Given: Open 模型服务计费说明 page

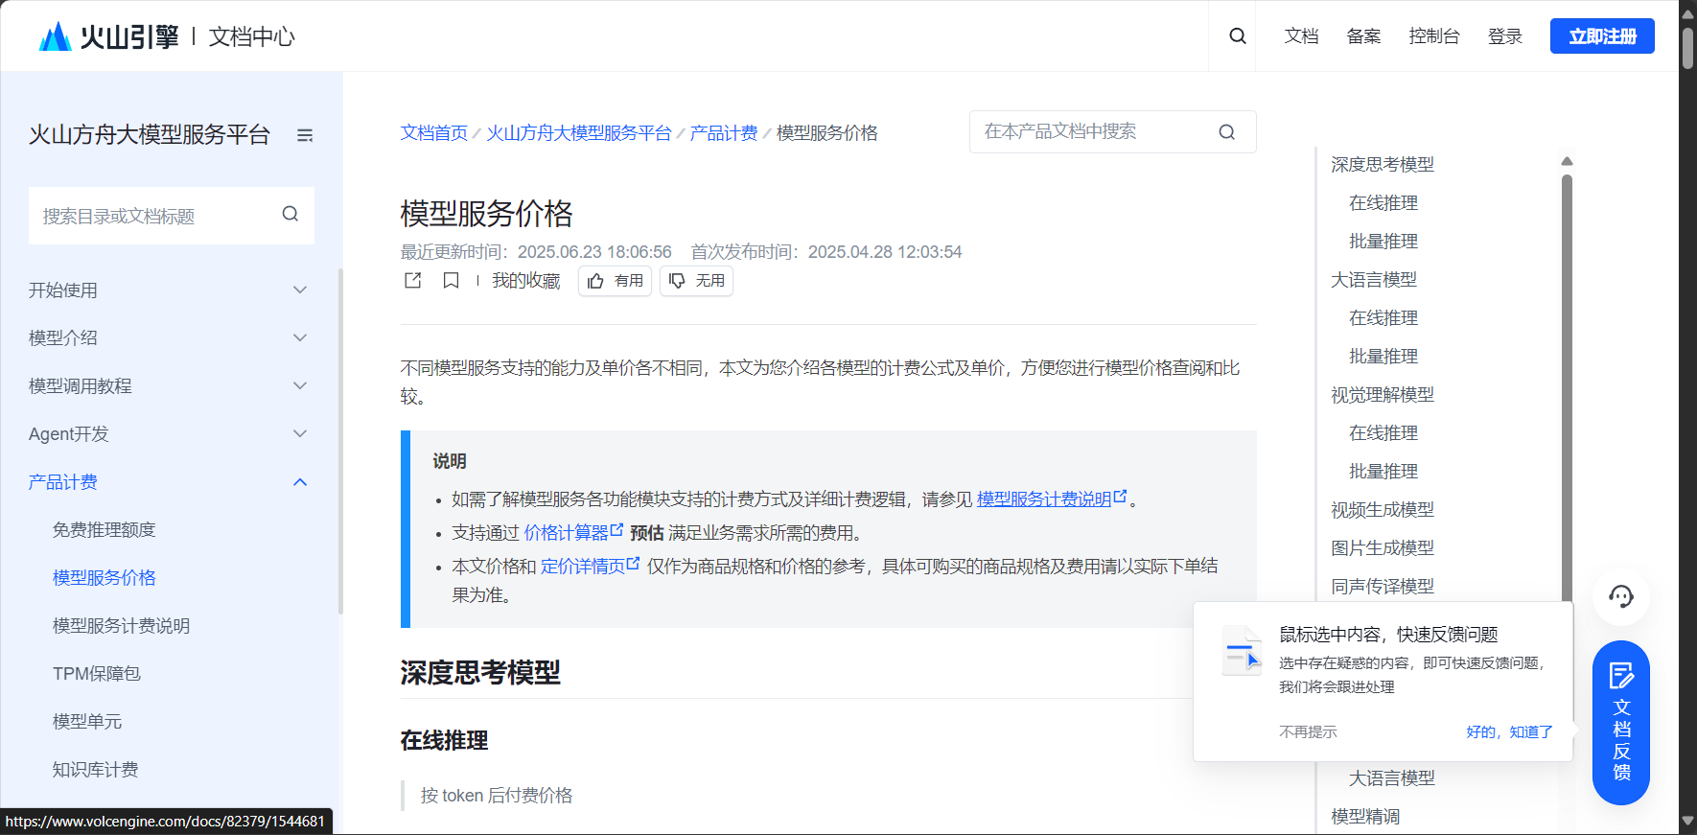Looking at the screenshot, I should (121, 625).
